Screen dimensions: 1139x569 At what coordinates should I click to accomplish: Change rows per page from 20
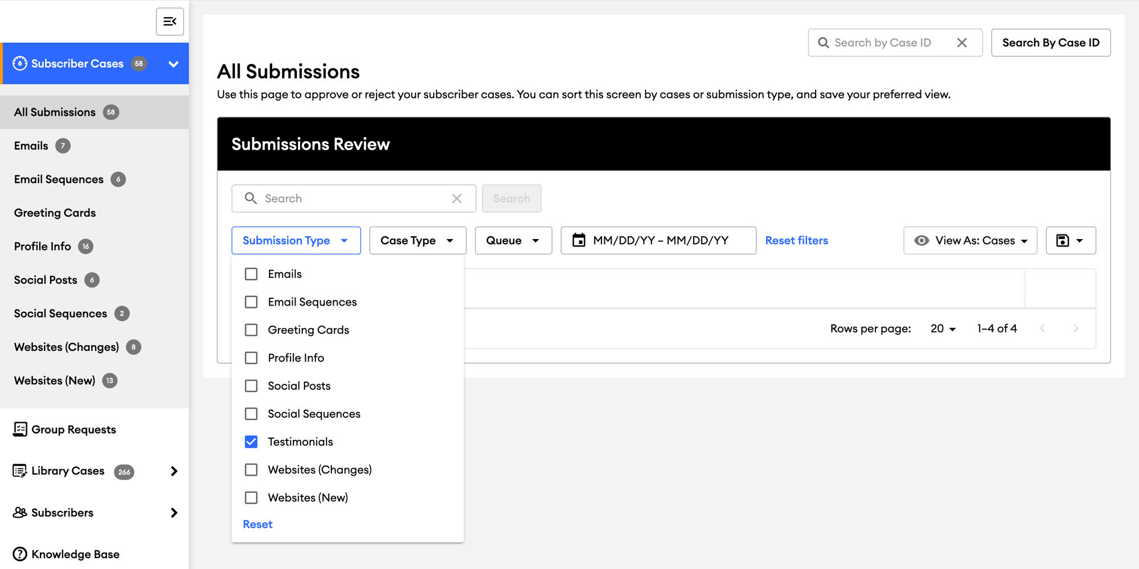pyautogui.click(x=943, y=328)
